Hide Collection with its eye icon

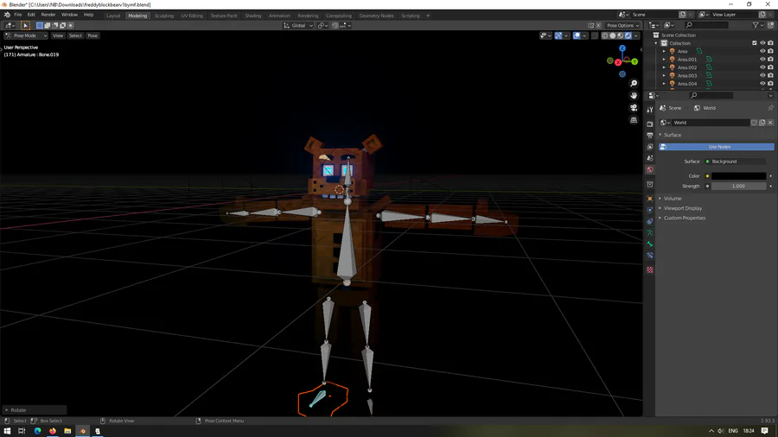pyautogui.click(x=762, y=43)
